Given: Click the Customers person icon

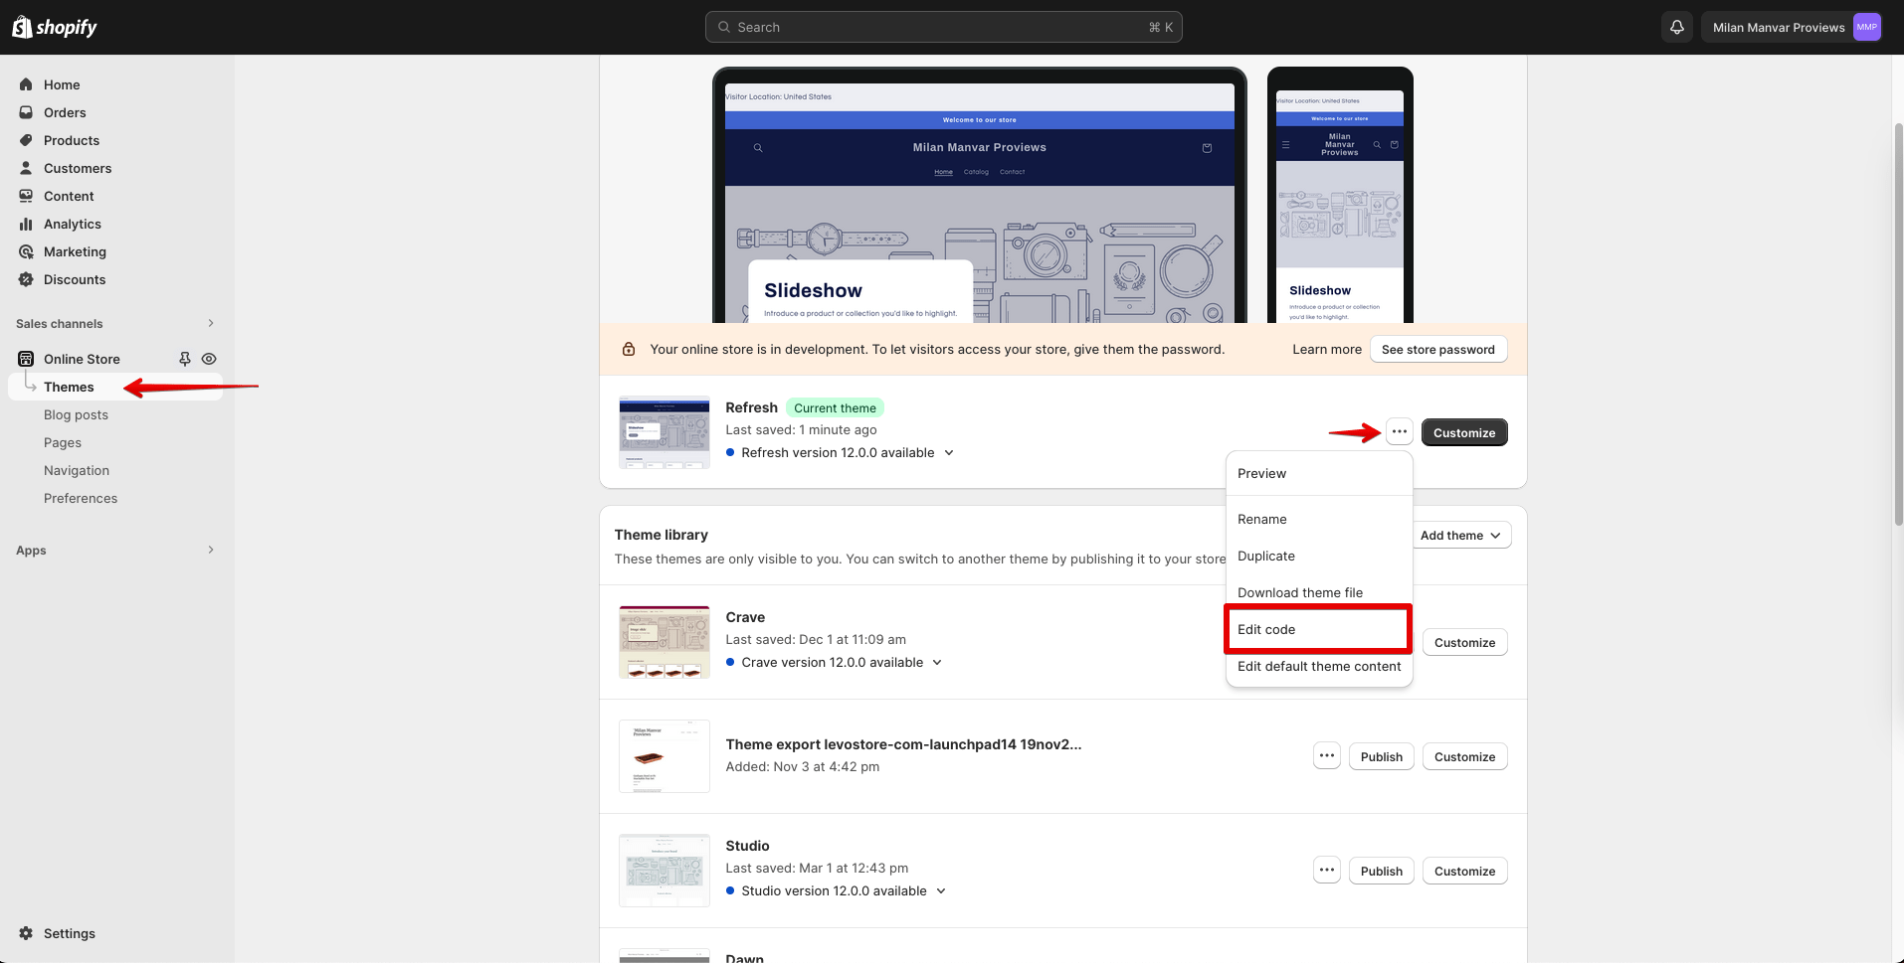Looking at the screenshot, I should [26, 168].
